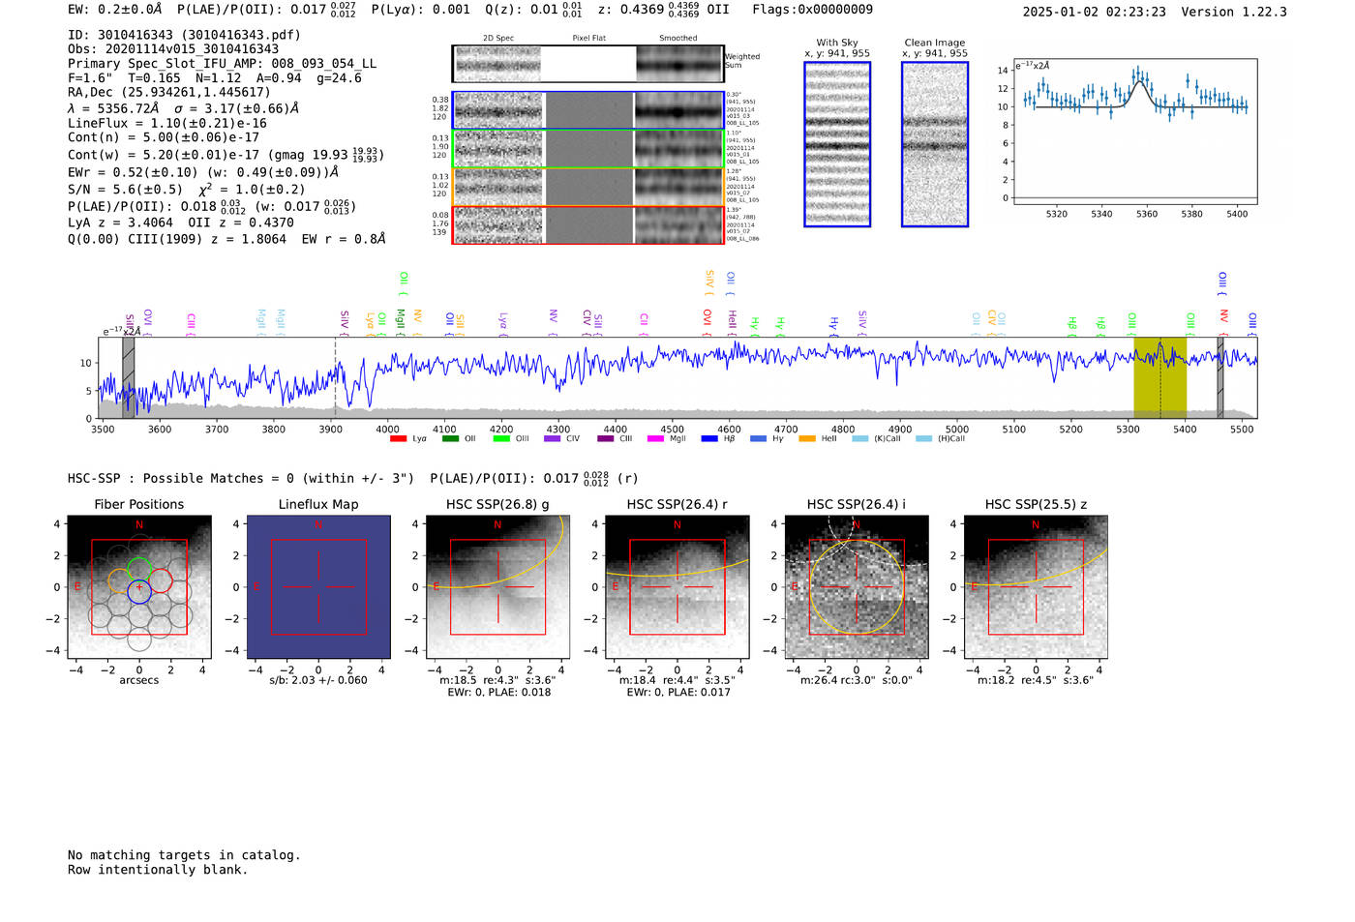
Task: Click the green fiber circle in Fiber Positions
Action: click(x=139, y=570)
